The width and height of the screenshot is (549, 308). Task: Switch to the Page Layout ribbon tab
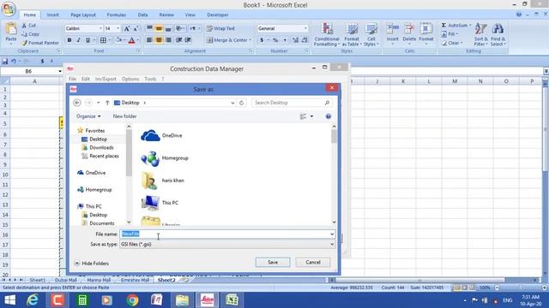[83, 15]
